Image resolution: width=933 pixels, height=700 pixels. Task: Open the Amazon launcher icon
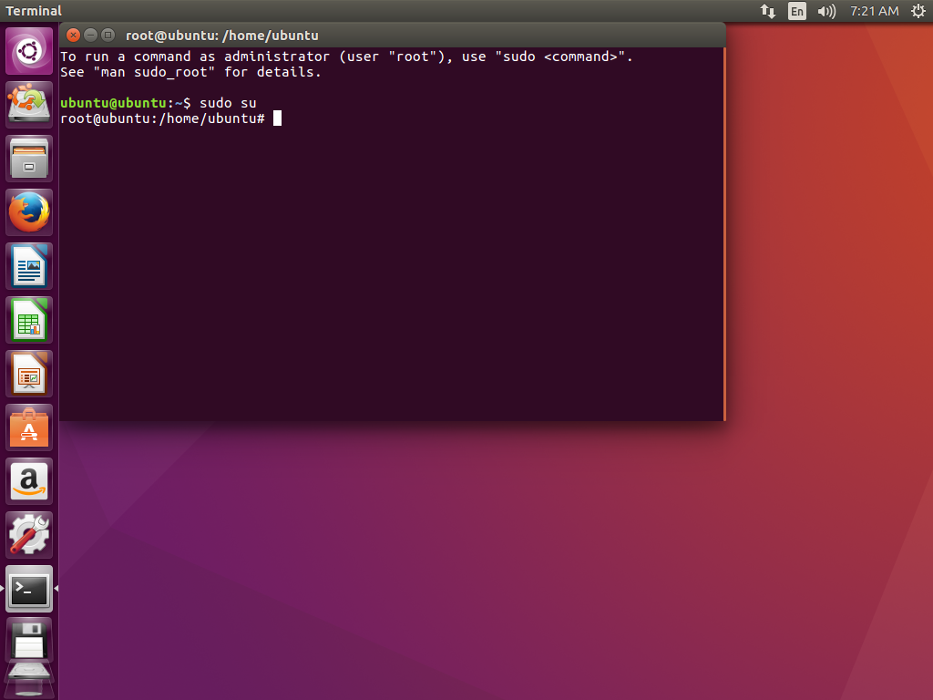pos(29,481)
